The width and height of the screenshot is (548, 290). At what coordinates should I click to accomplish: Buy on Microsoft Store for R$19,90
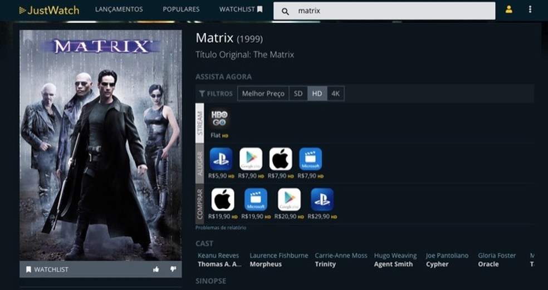256,199
